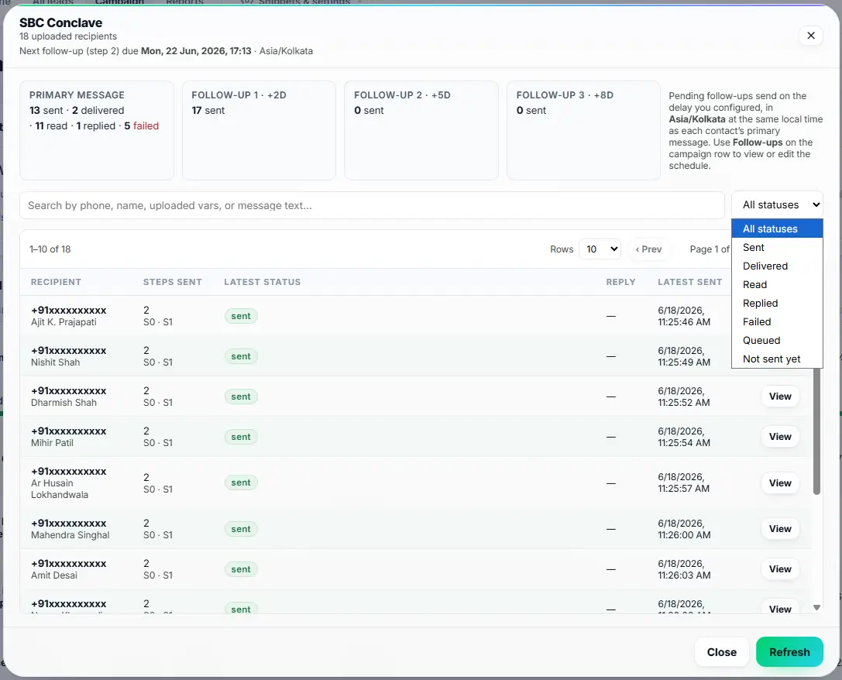Open the Primary Message summary card
The image size is (842, 680).
click(97, 130)
